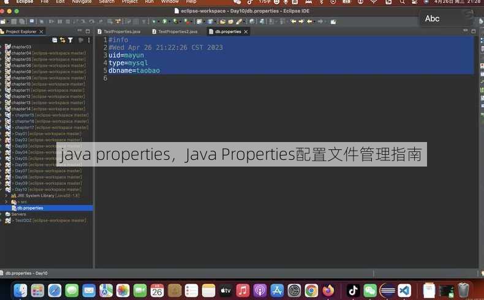Select the Test002 project in tree
484x300 pixels.
(46, 220)
